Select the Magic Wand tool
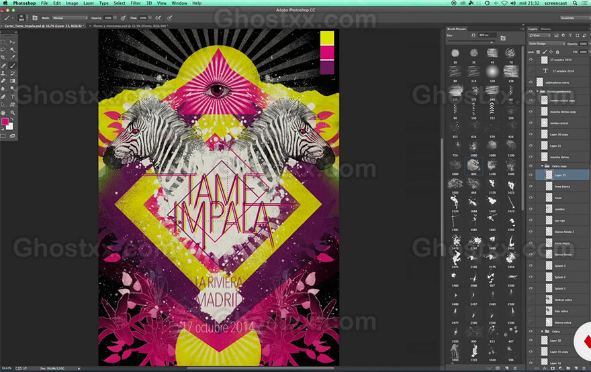This screenshot has width=591, height=372. coord(13,50)
